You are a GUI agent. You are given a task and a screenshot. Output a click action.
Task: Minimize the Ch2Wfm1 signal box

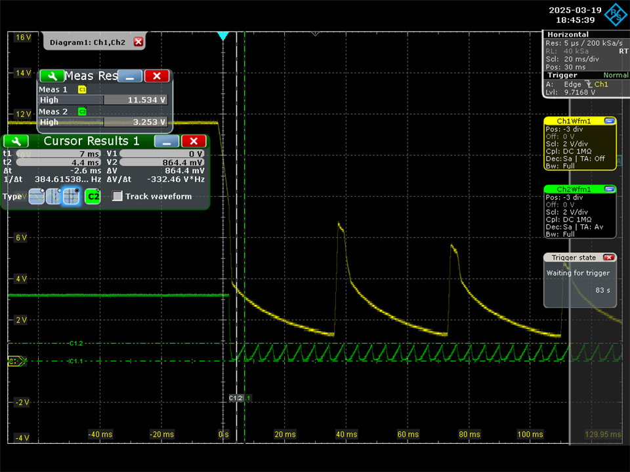[609, 189]
